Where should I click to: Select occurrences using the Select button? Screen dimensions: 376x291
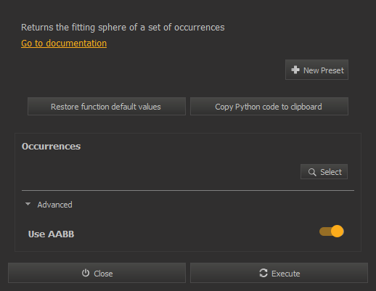coord(324,172)
